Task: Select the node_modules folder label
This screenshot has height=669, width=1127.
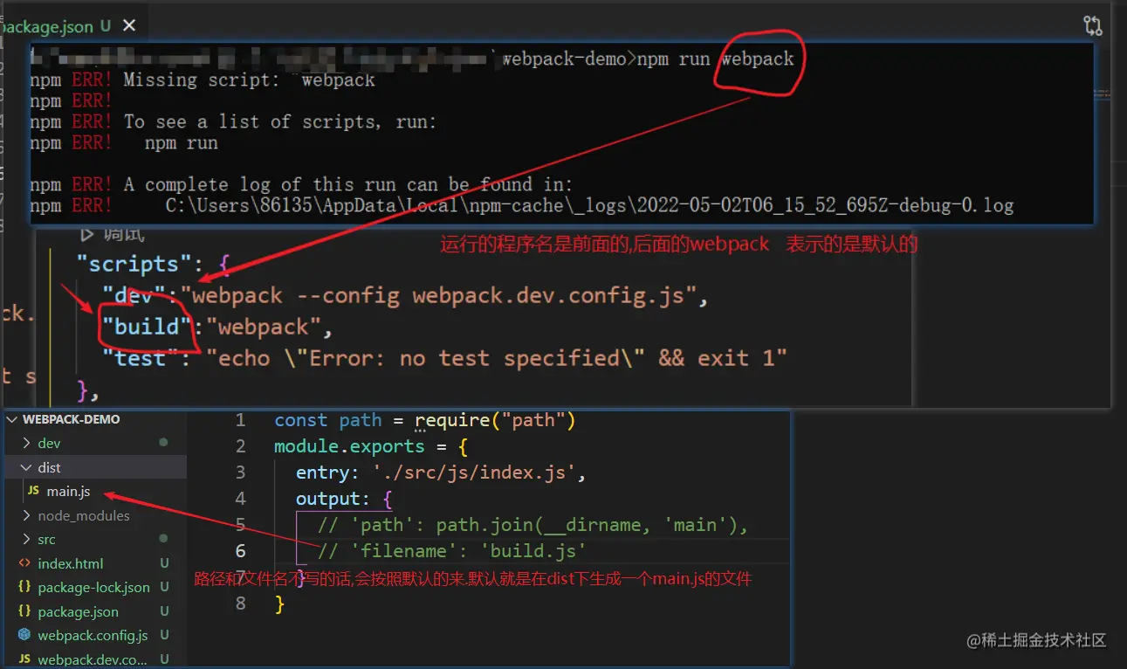Action: [84, 516]
